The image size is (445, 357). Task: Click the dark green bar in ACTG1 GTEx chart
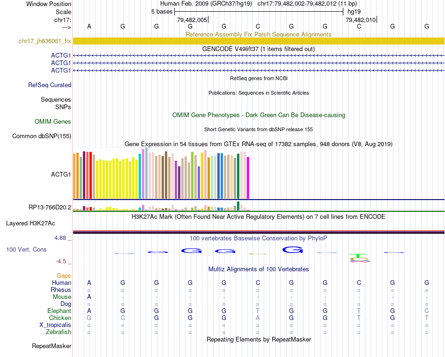click(x=238, y=176)
